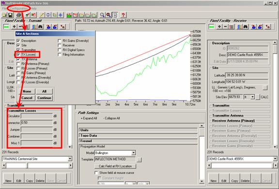Click the printer icon in toolbar
Image resolution: width=279 pixels, height=189 pixels.
tap(19, 15)
